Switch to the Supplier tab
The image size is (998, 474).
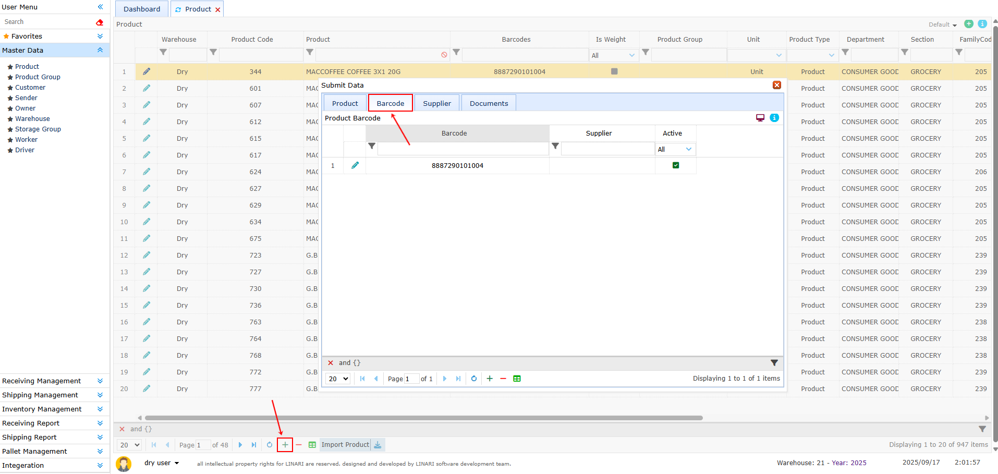pos(437,103)
